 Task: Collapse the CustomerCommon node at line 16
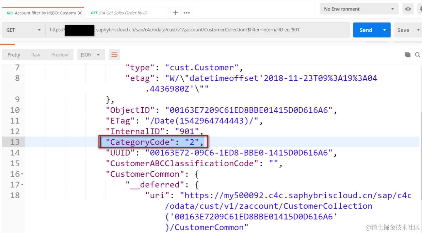pyautogui.click(x=22, y=174)
